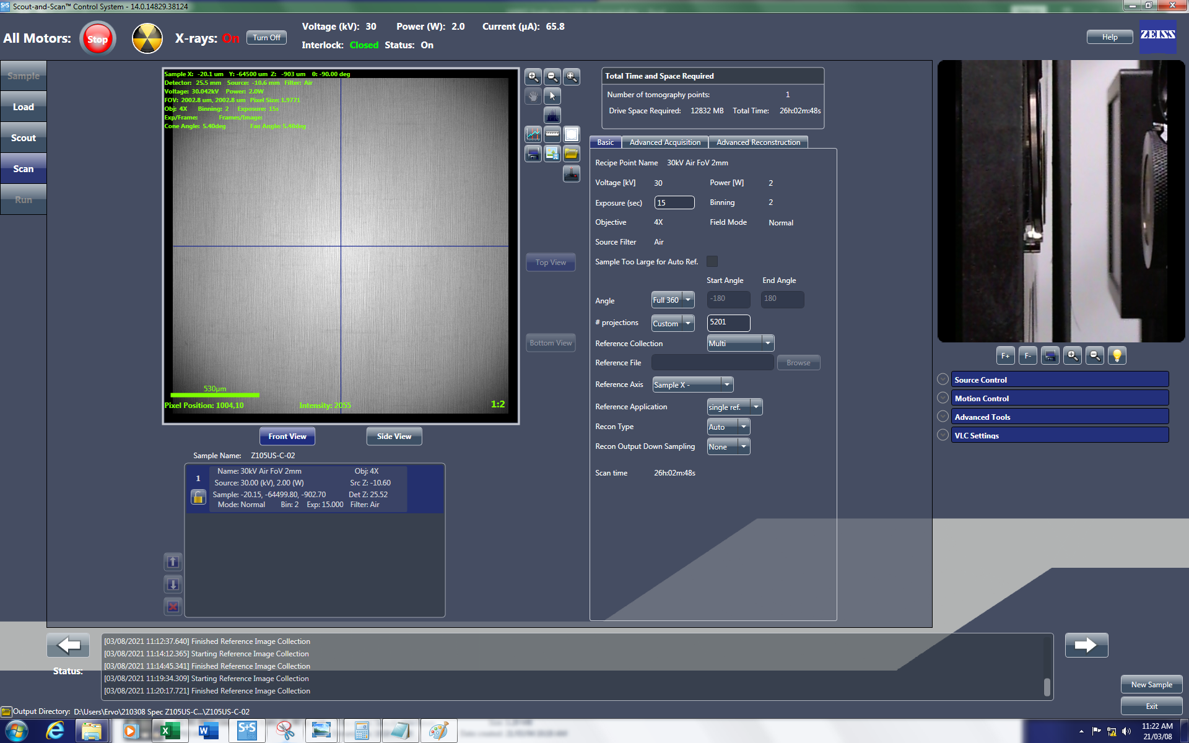Click the save image with picture icon

pos(552,154)
